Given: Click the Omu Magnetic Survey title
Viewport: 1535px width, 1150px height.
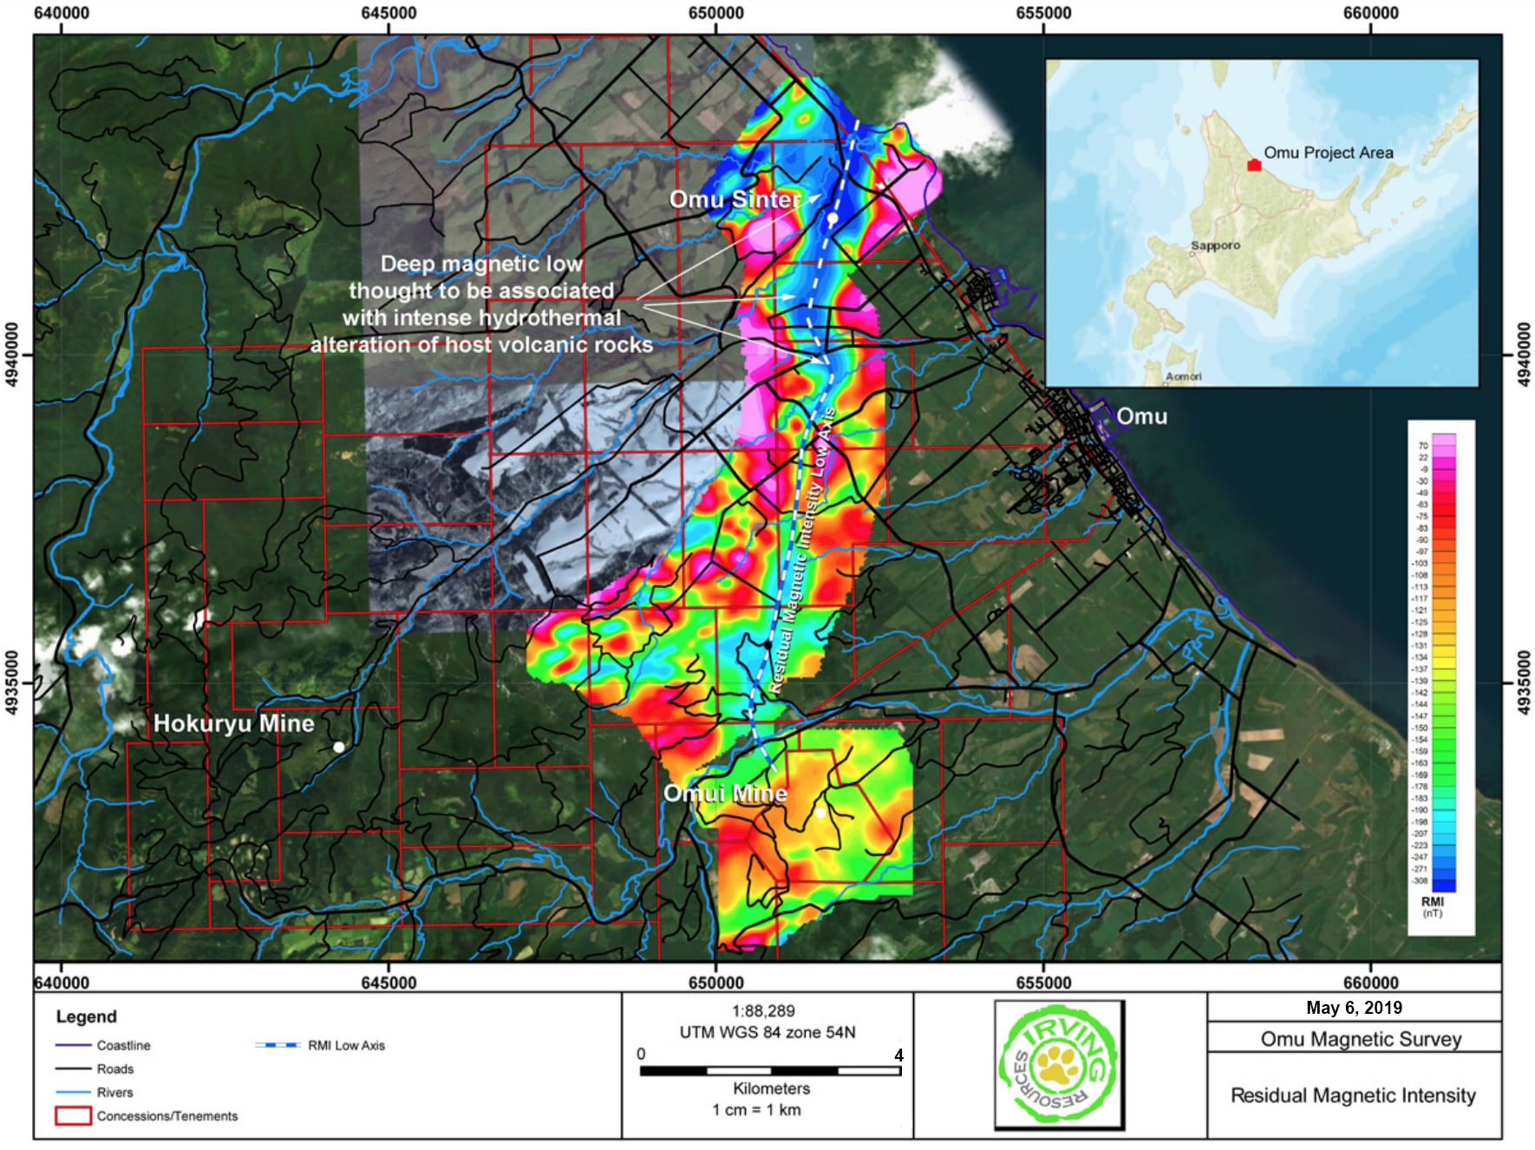Looking at the screenshot, I should pos(1360,1039).
